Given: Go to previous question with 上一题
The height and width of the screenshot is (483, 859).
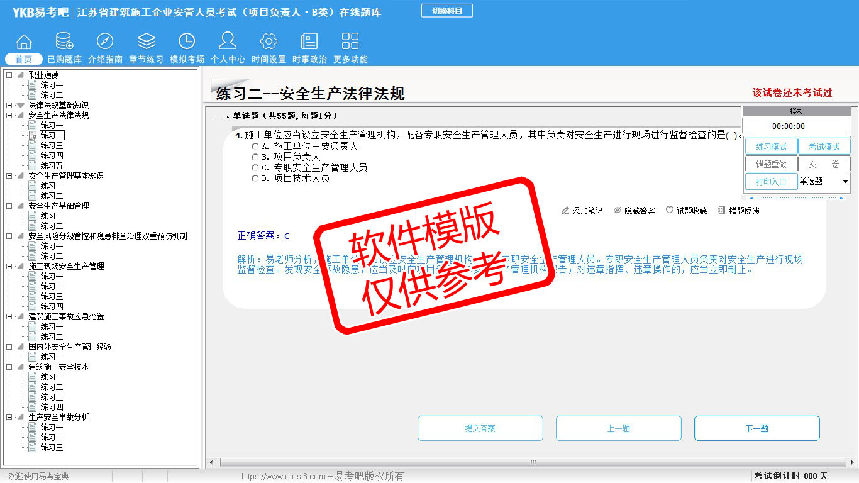Looking at the screenshot, I should coord(619,428).
